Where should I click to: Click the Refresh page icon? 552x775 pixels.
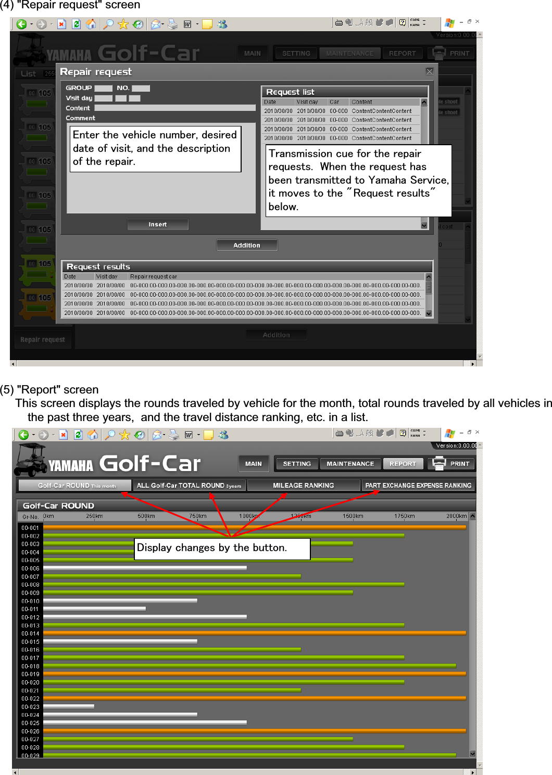(77, 23)
